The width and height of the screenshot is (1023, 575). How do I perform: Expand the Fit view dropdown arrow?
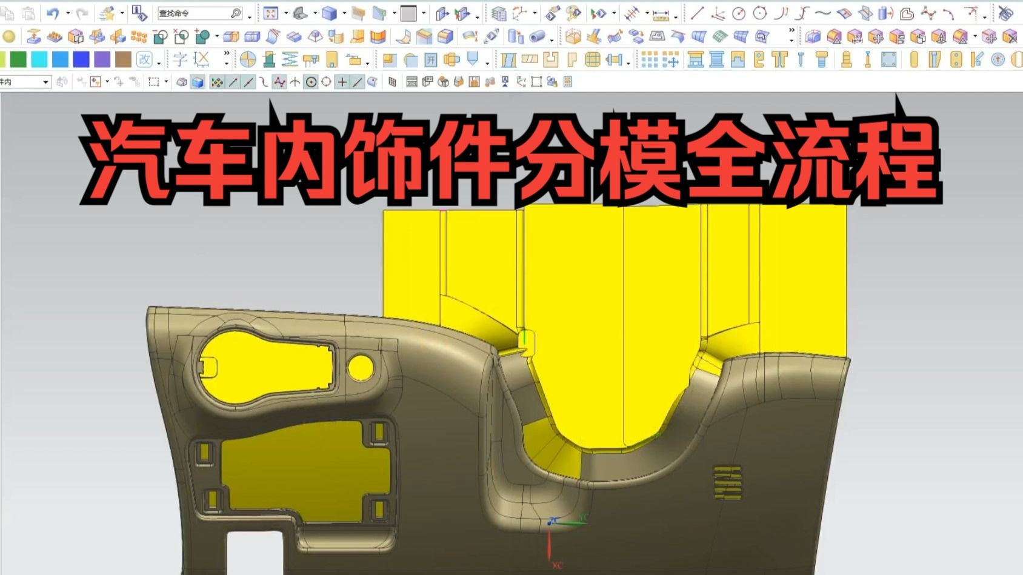click(x=286, y=13)
